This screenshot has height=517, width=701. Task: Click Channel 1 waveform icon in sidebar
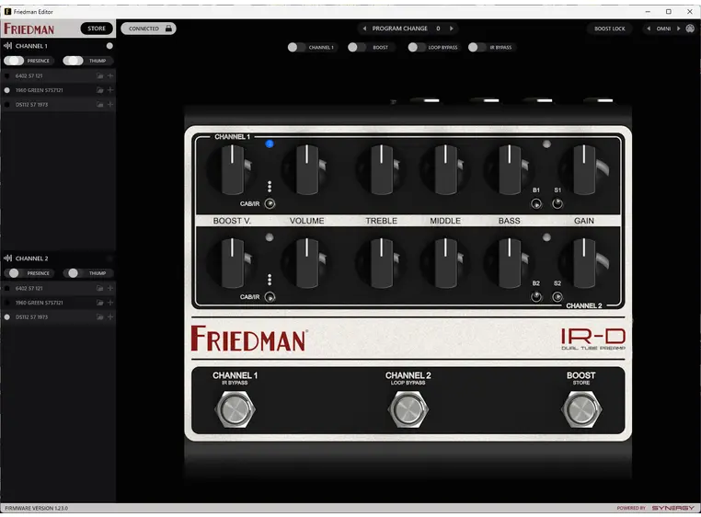click(7, 46)
